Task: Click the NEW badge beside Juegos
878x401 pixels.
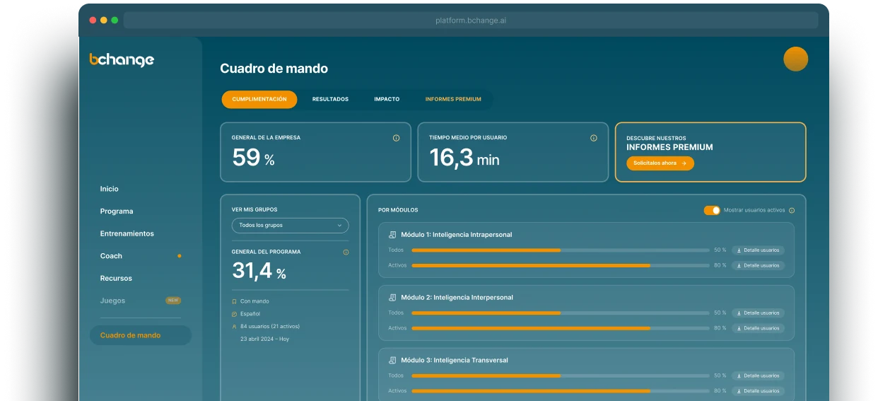Action: [173, 301]
